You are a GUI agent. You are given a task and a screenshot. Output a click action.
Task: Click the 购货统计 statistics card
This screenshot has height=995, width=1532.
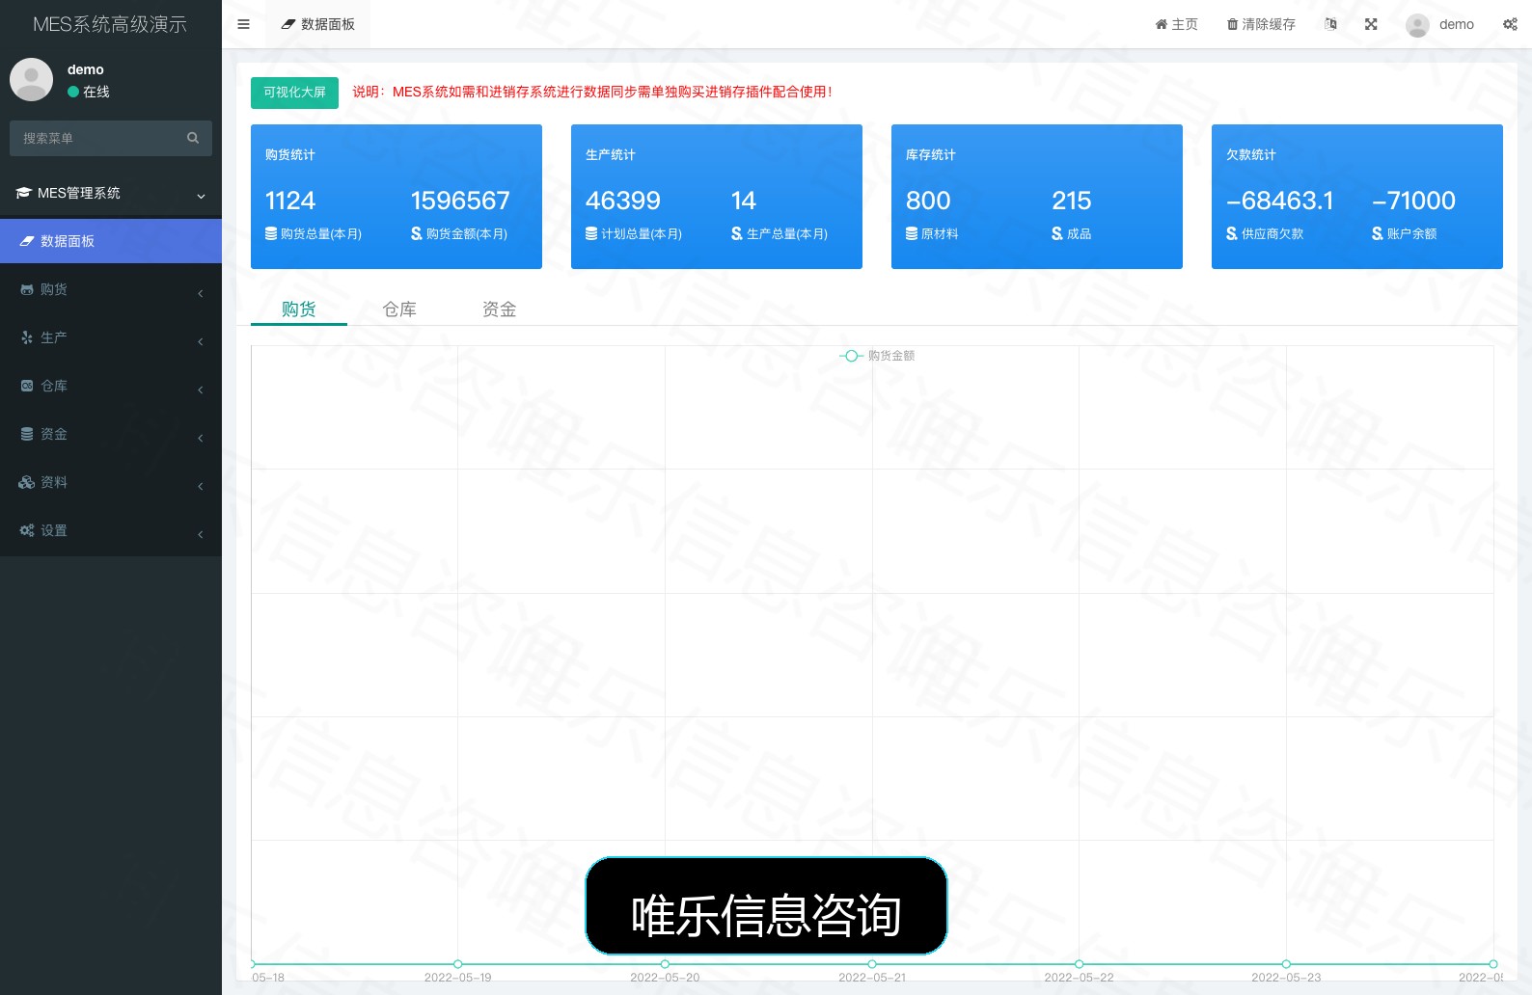(x=397, y=197)
